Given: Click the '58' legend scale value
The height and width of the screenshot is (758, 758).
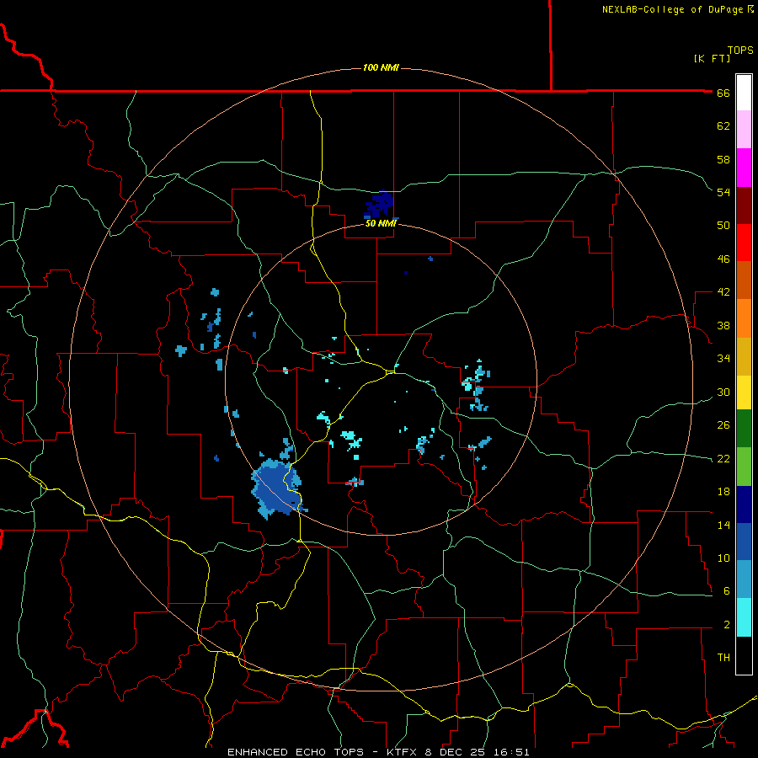Looking at the screenshot, I should click(723, 159).
